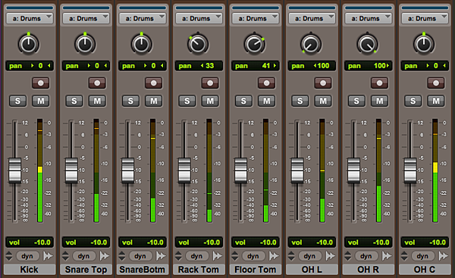Solo the Snare Top track

pos(74,101)
